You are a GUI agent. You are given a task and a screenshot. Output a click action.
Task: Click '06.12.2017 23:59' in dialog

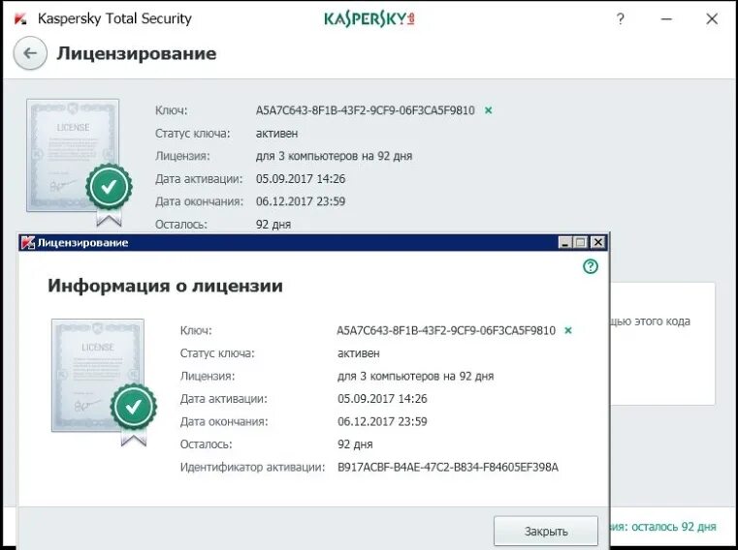[382, 421]
